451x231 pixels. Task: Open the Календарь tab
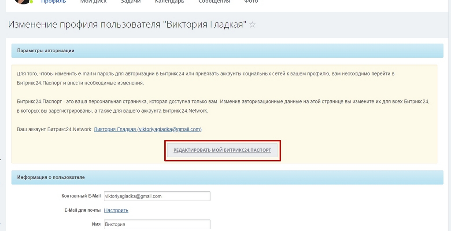(170, 2)
